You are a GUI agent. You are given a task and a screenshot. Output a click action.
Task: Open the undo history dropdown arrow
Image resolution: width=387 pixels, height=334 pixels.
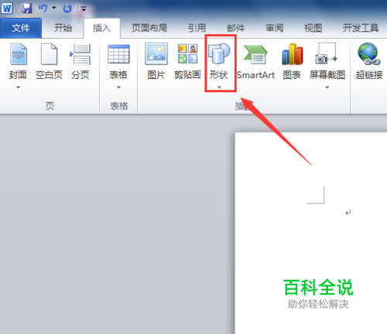(54, 9)
